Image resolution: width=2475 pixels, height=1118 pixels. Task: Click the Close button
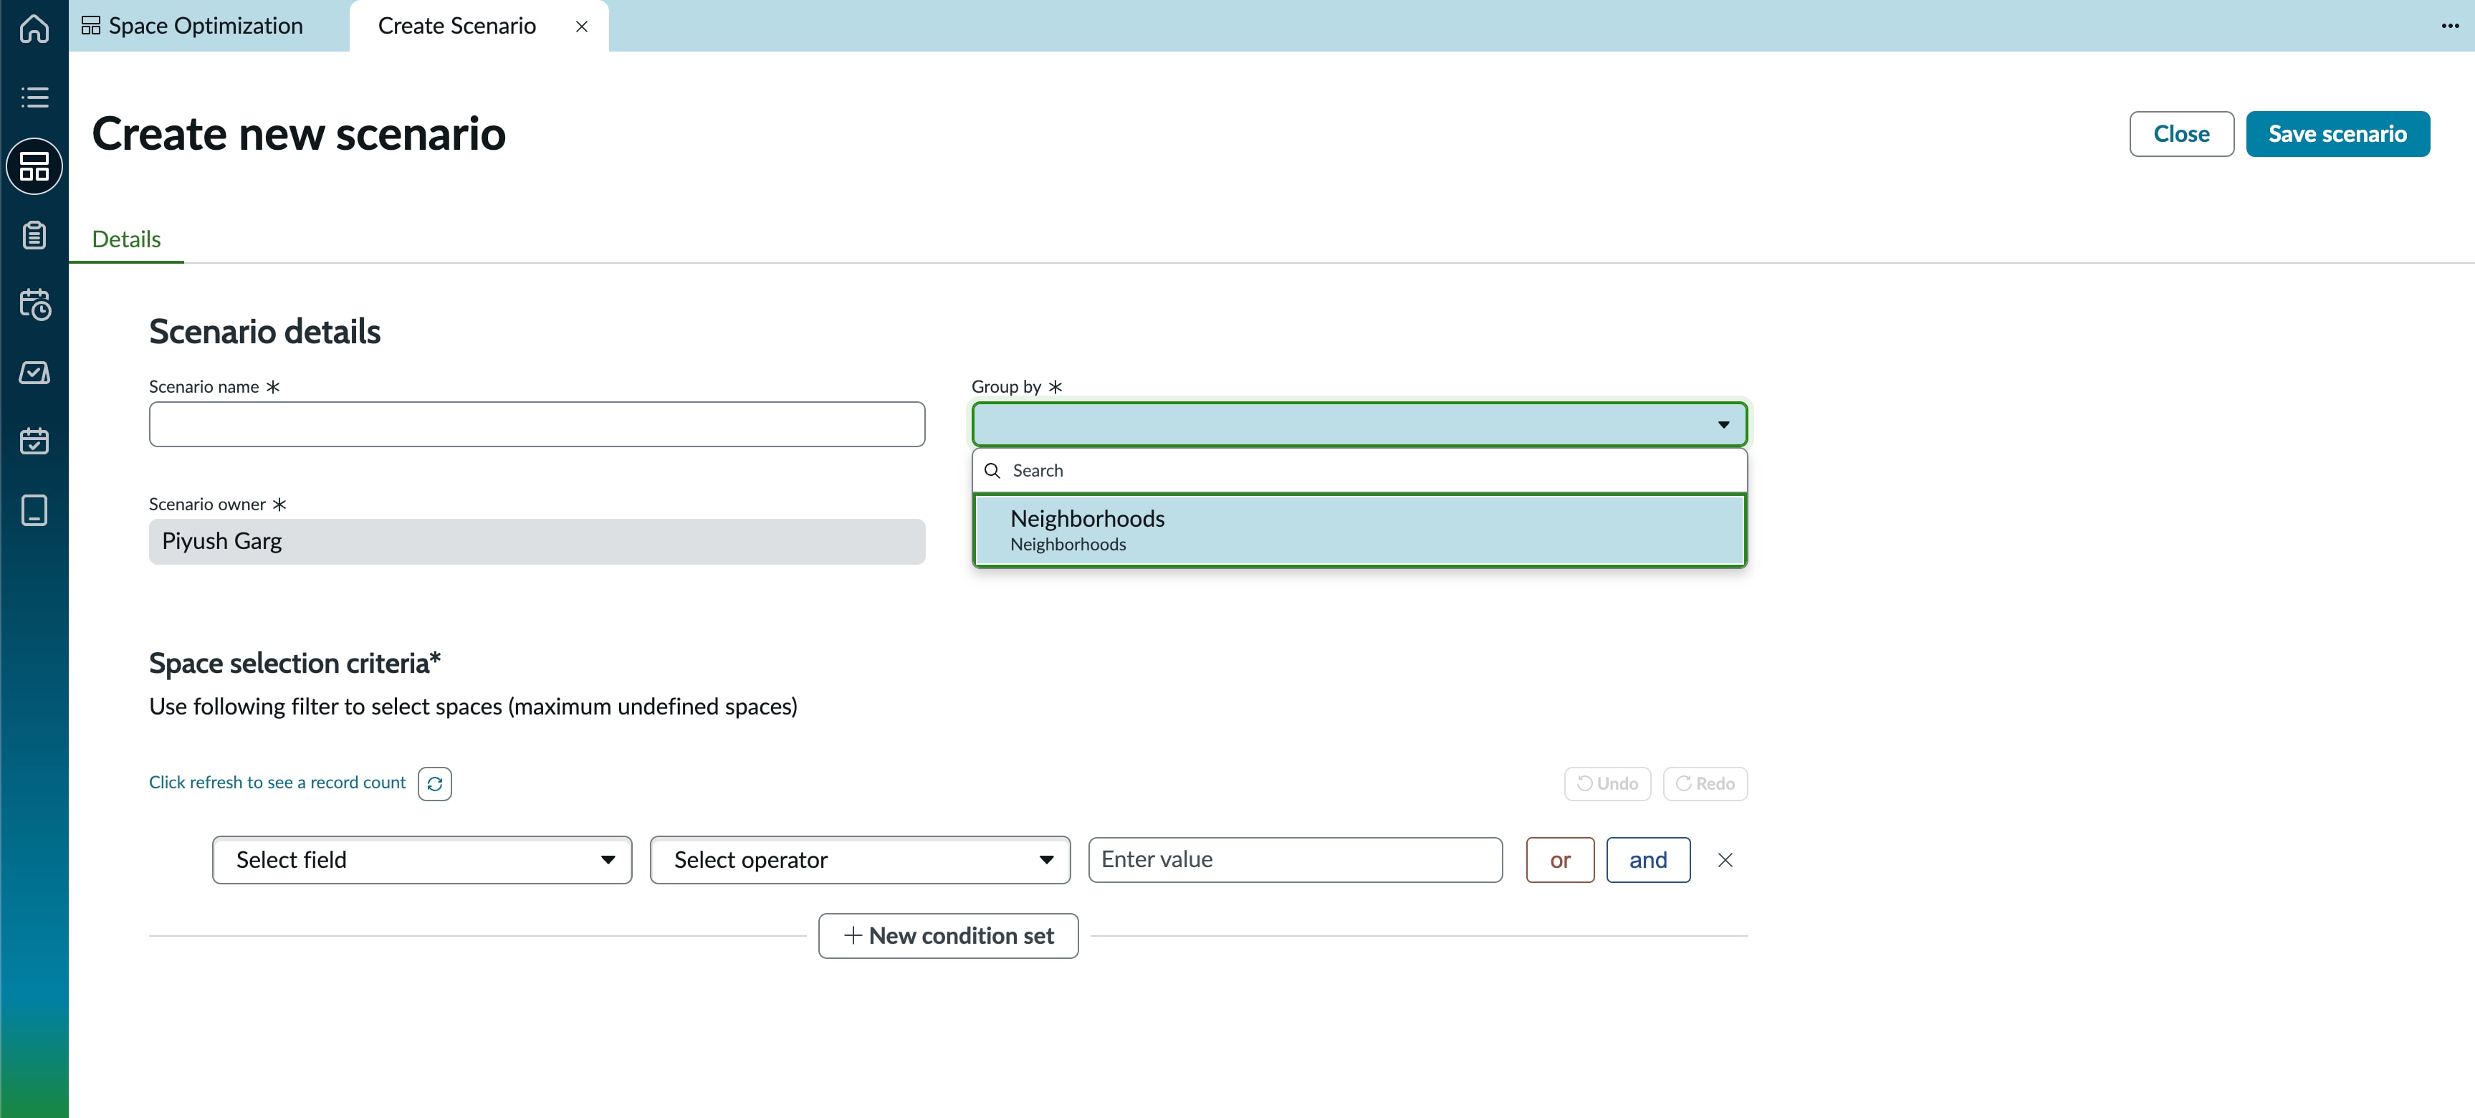point(2181,133)
